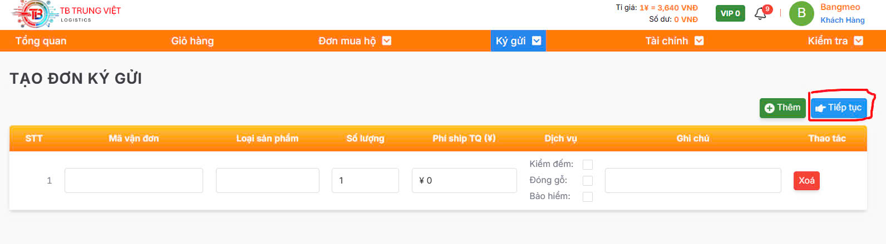Tick the Kiểm đếm checkbox

588,164
